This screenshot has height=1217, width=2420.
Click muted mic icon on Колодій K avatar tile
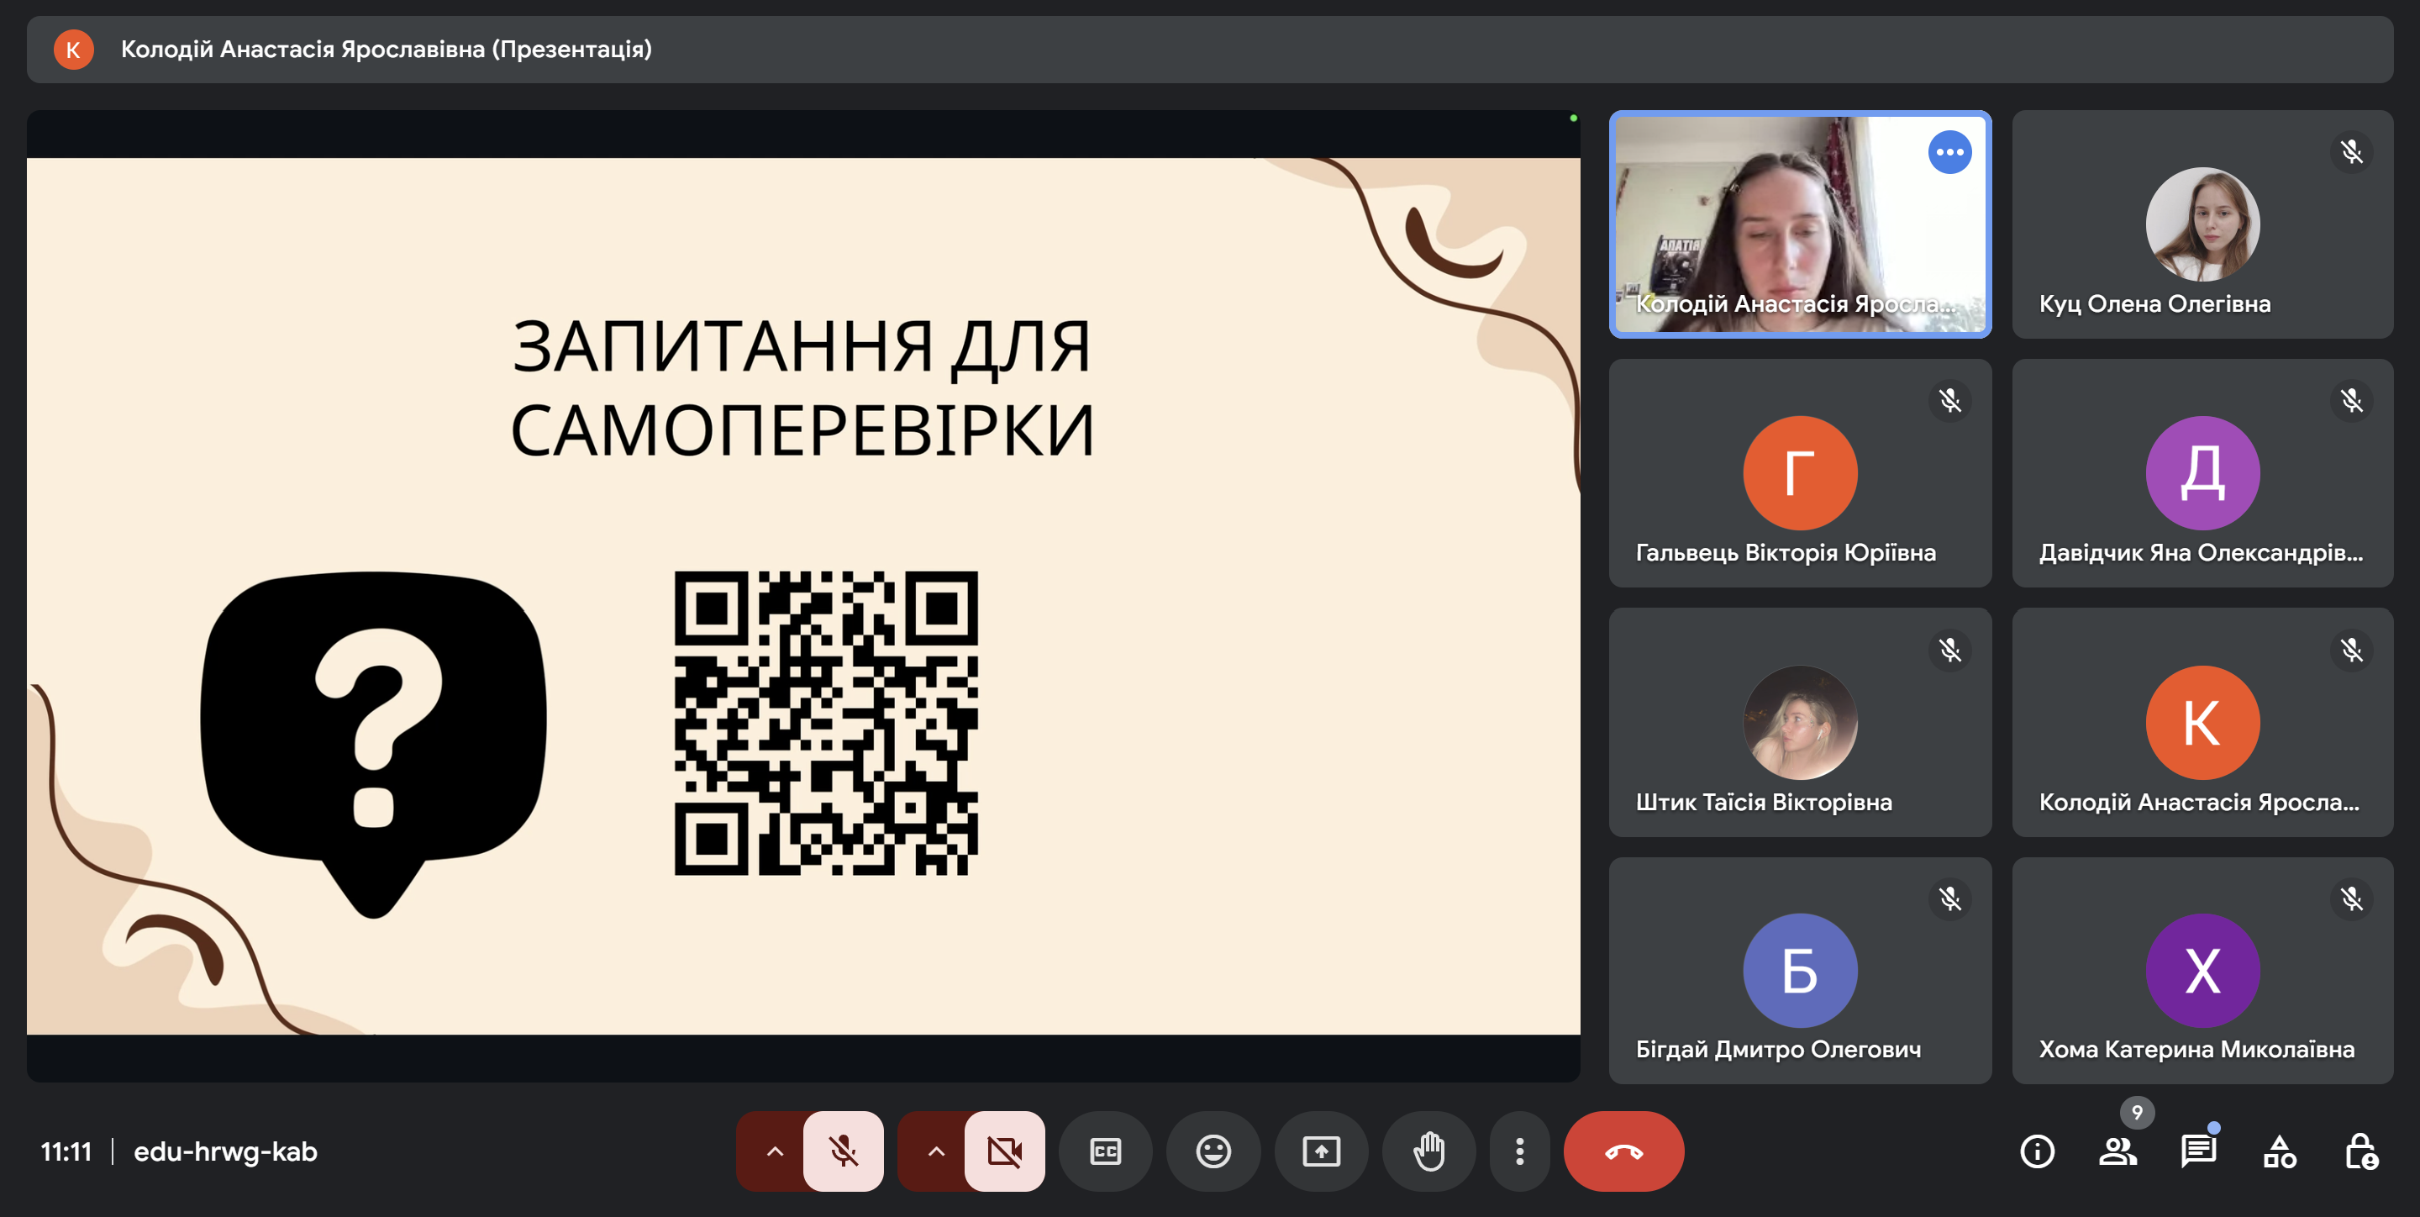[2351, 651]
